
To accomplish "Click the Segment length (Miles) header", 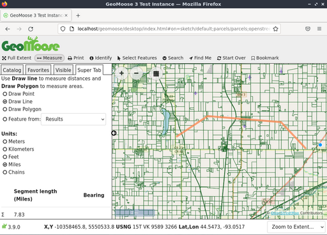I will [x=35, y=195].
